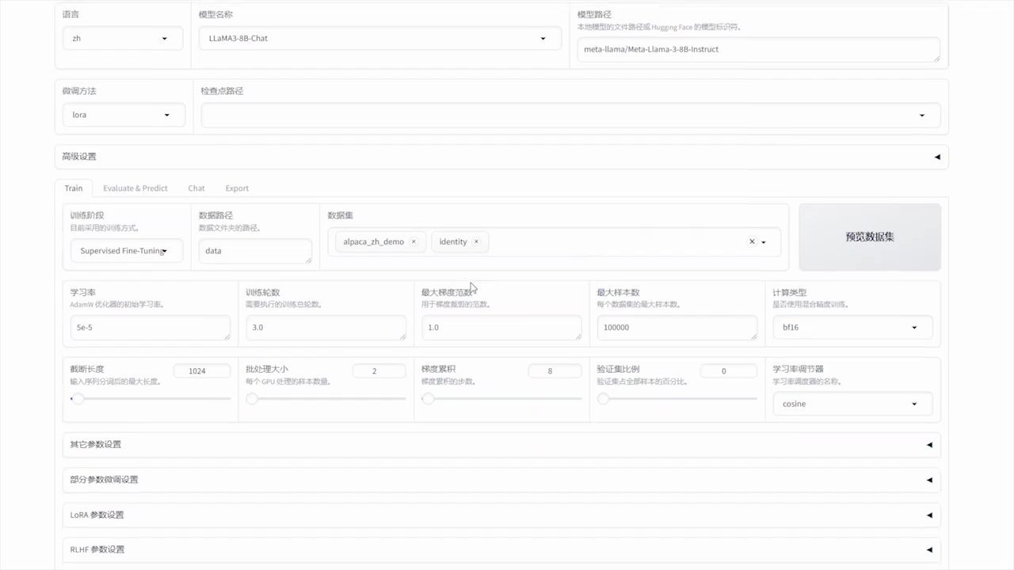Click the 批处理大小 slider track

(x=326, y=399)
